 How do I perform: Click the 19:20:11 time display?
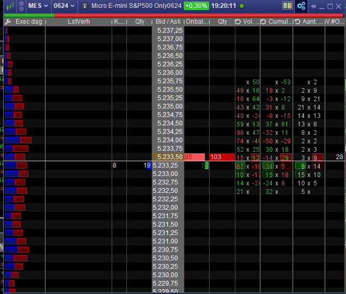tap(223, 6)
